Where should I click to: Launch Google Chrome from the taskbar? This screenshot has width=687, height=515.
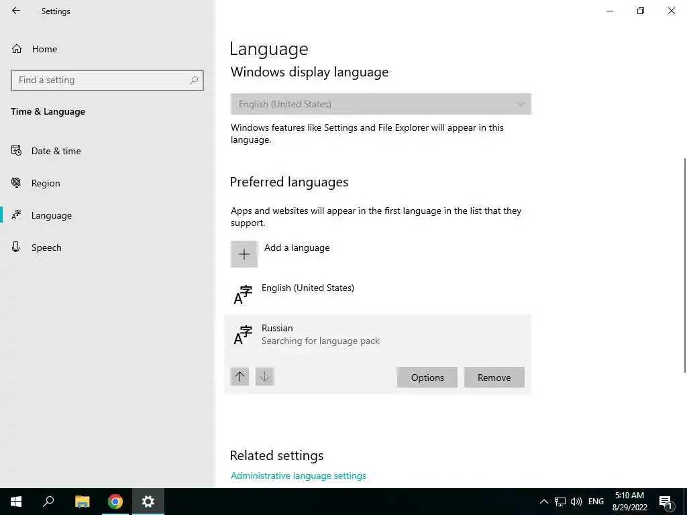click(115, 502)
